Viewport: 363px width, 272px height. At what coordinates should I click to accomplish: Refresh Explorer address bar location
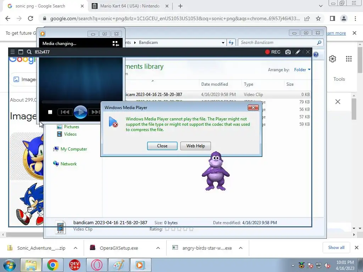coord(231,42)
